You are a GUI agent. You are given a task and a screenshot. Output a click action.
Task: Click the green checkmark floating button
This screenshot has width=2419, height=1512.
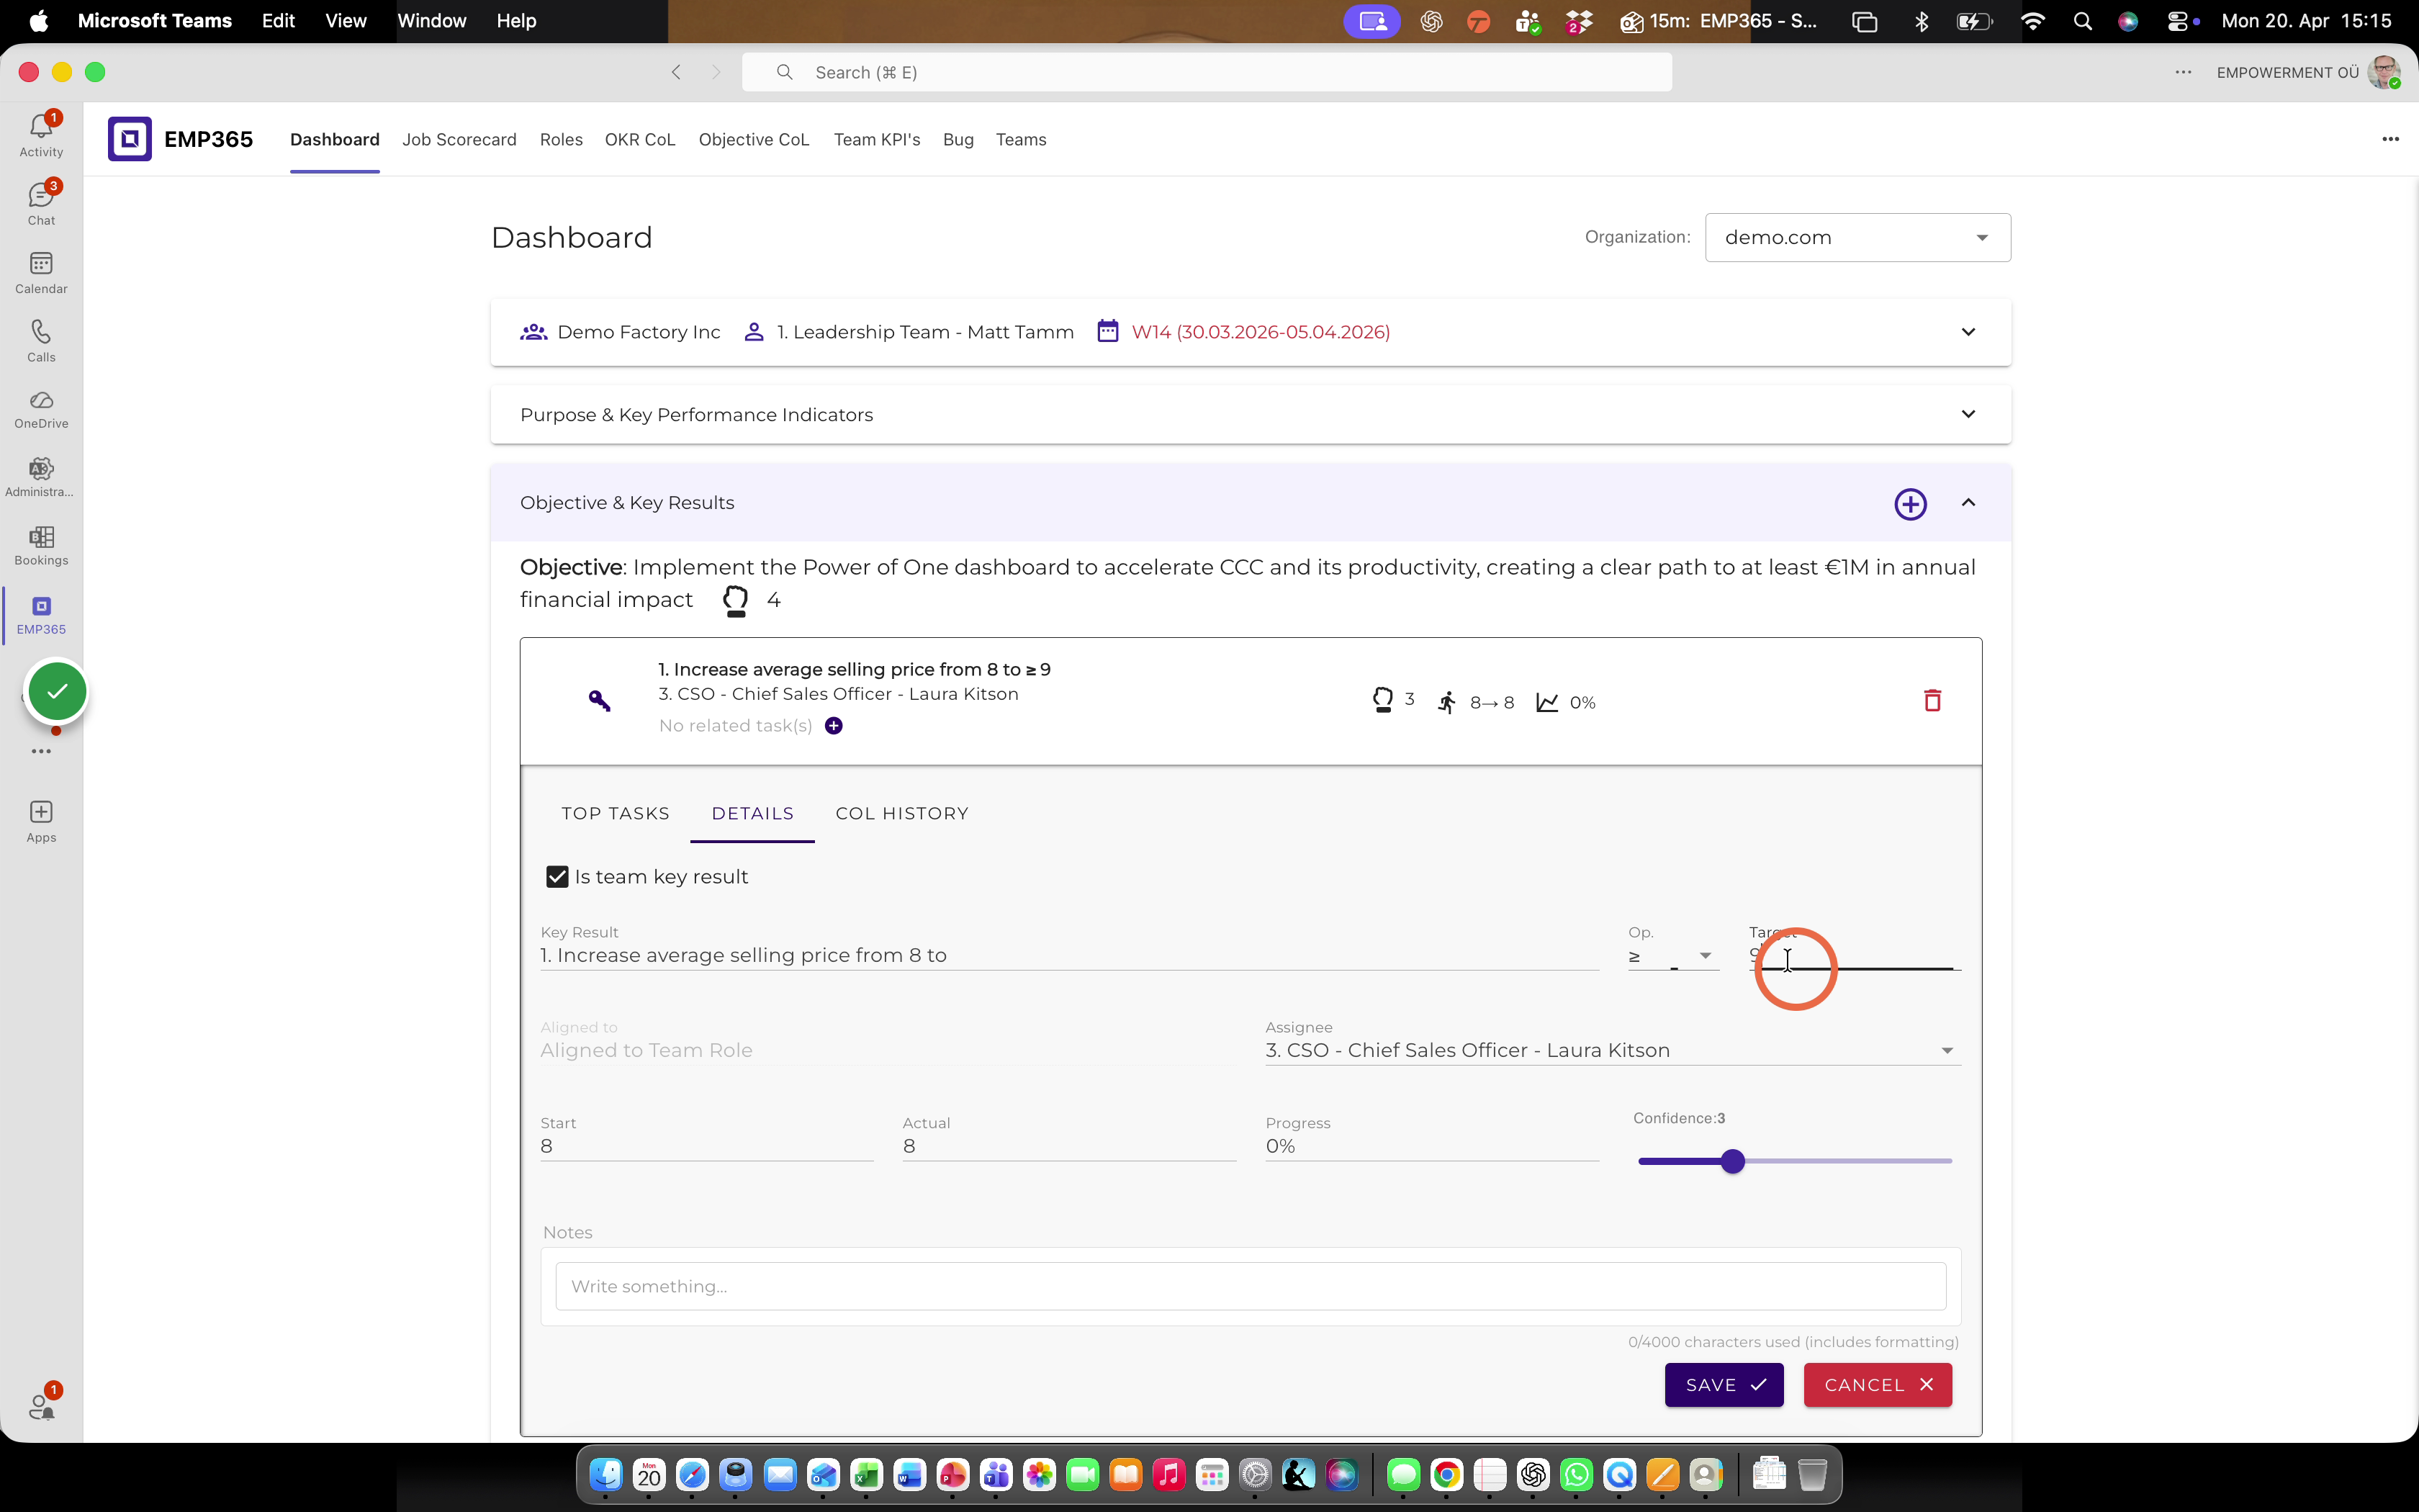pyautogui.click(x=58, y=691)
